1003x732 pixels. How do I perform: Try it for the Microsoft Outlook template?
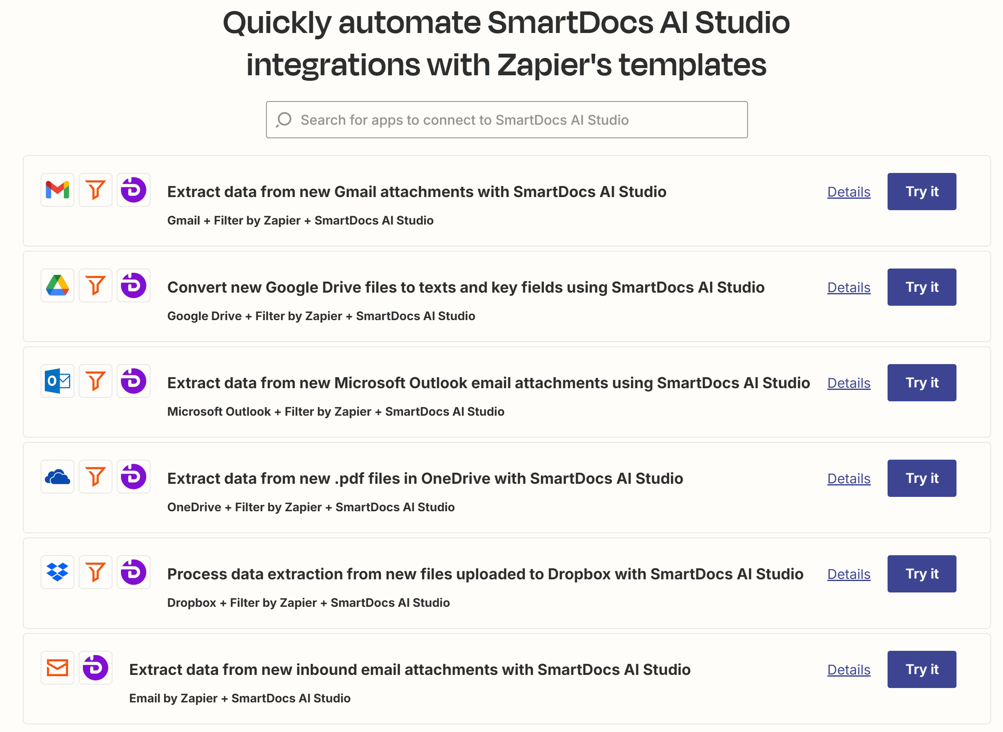point(923,383)
